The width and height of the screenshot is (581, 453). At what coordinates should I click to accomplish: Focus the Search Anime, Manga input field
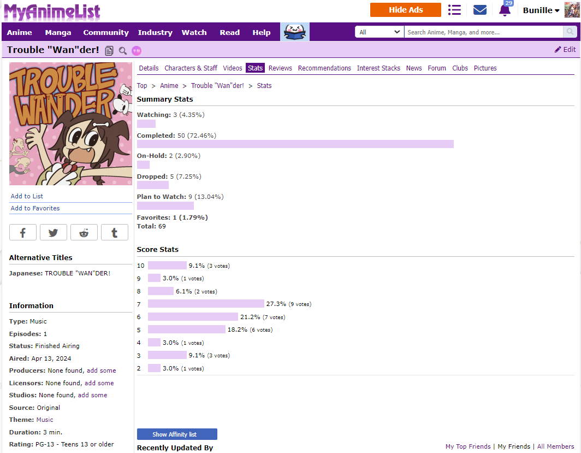(483, 32)
